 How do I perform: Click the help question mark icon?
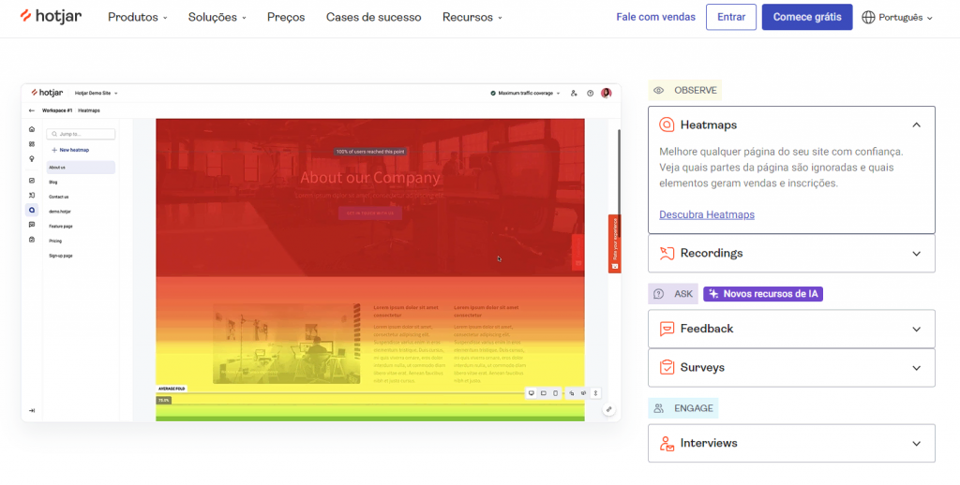591,93
